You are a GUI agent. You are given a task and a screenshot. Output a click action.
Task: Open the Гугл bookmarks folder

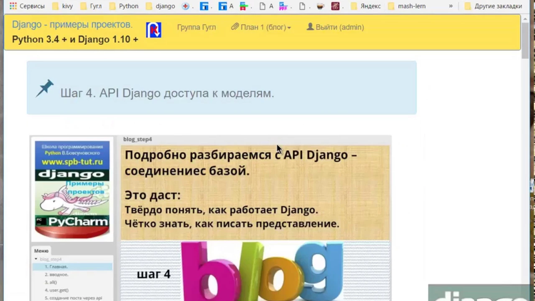(x=91, y=6)
